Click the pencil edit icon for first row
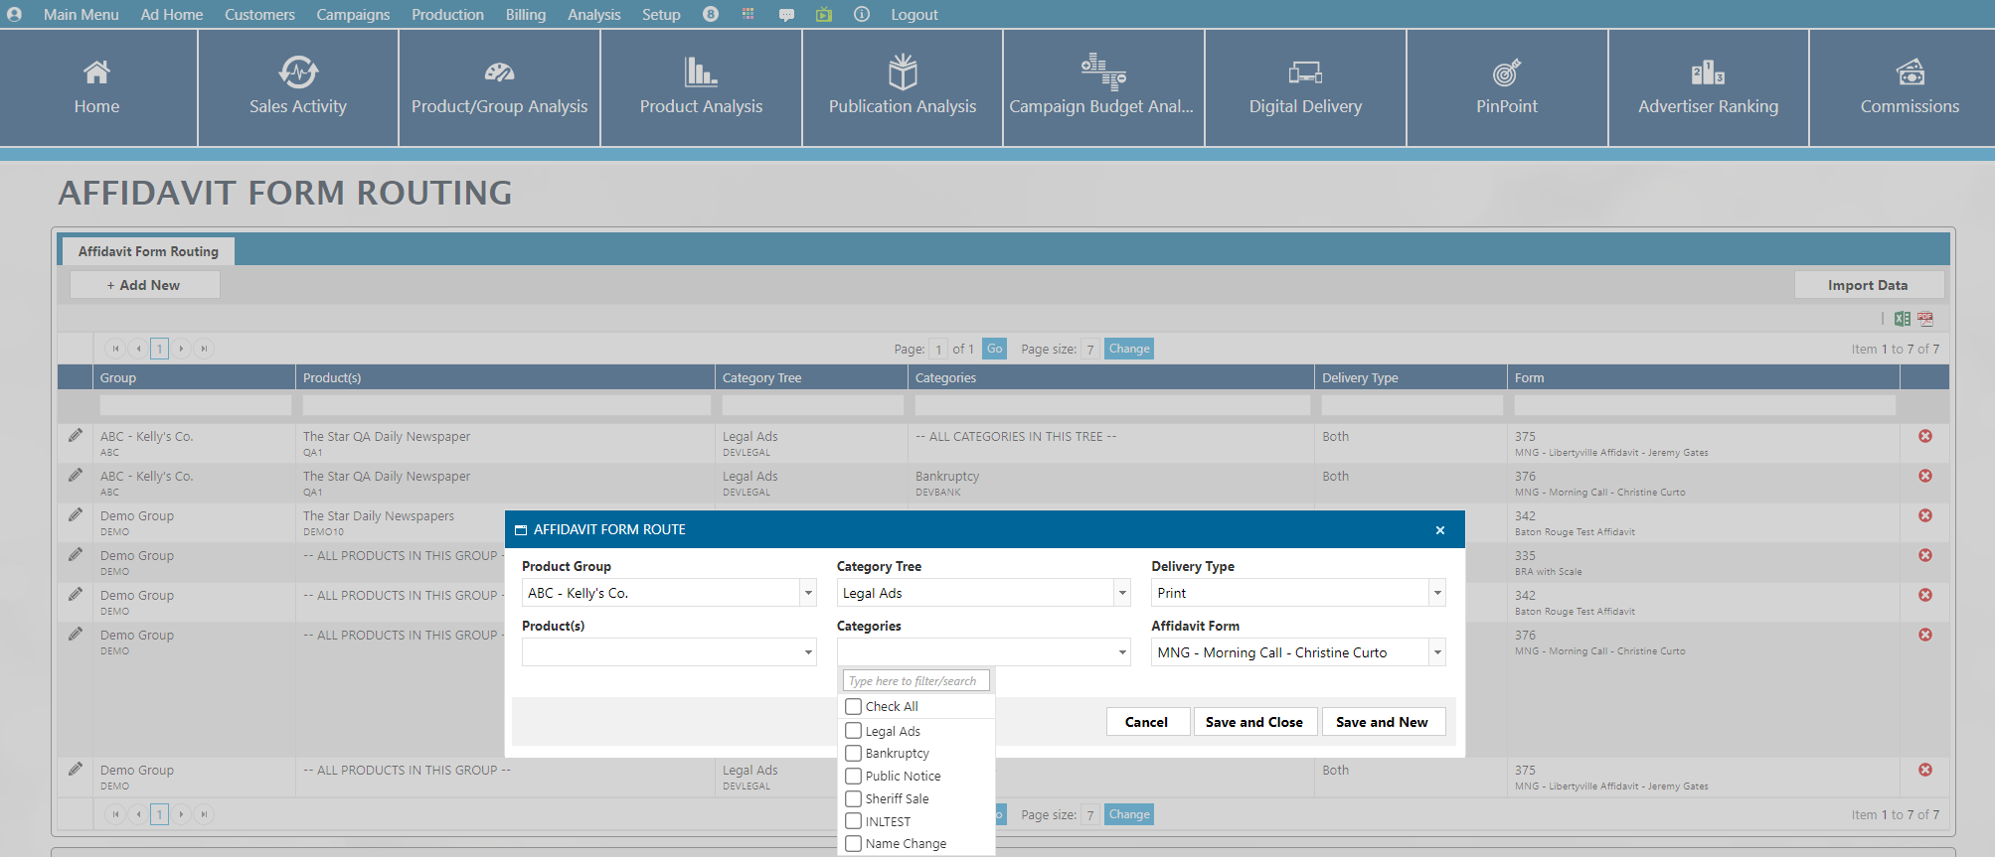1995x857 pixels. pyautogui.click(x=76, y=436)
